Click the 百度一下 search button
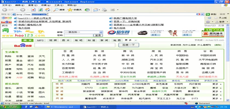This screenshot has height=109, width=230. (129, 45)
